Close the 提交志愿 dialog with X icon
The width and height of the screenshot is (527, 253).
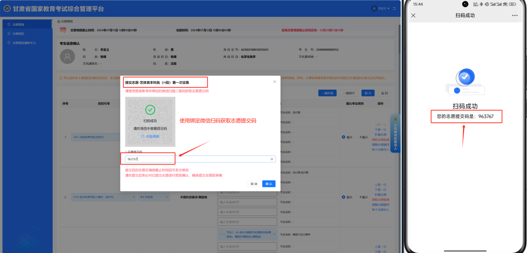tap(274, 82)
